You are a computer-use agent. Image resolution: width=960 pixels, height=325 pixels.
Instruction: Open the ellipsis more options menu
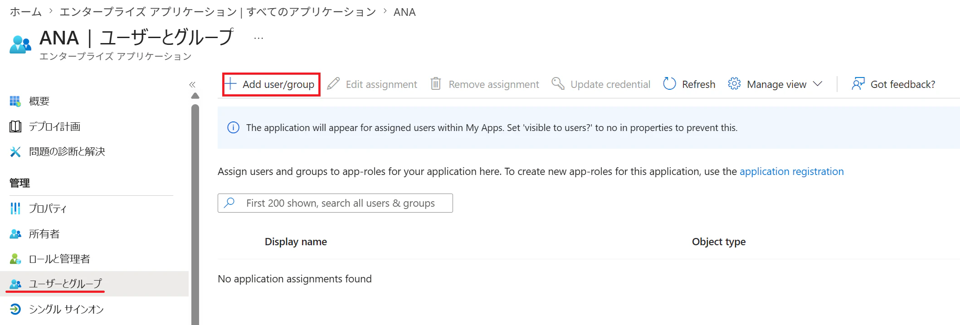258,39
